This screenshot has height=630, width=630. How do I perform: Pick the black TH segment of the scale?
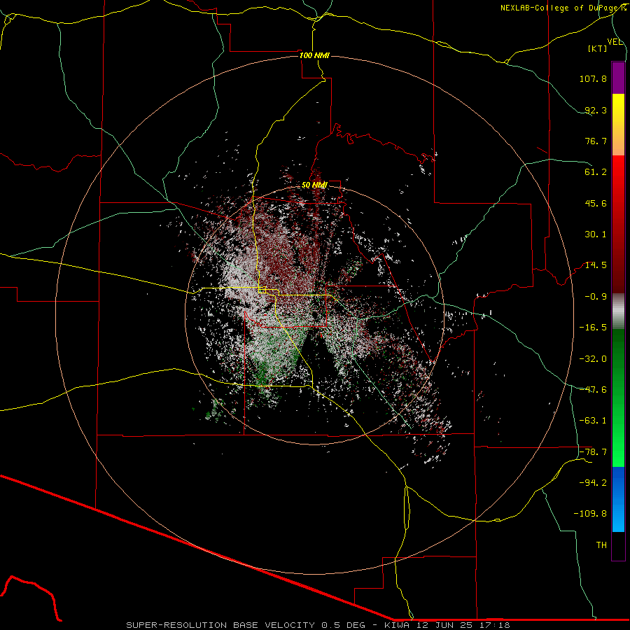618,546
